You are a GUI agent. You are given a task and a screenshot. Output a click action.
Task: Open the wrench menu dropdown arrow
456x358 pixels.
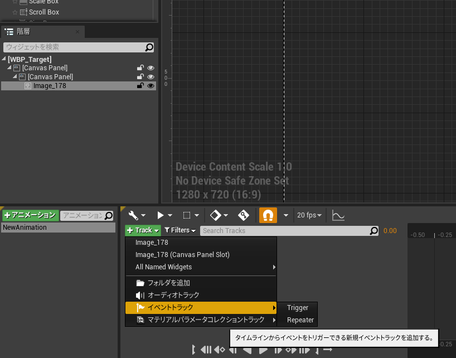click(x=143, y=215)
